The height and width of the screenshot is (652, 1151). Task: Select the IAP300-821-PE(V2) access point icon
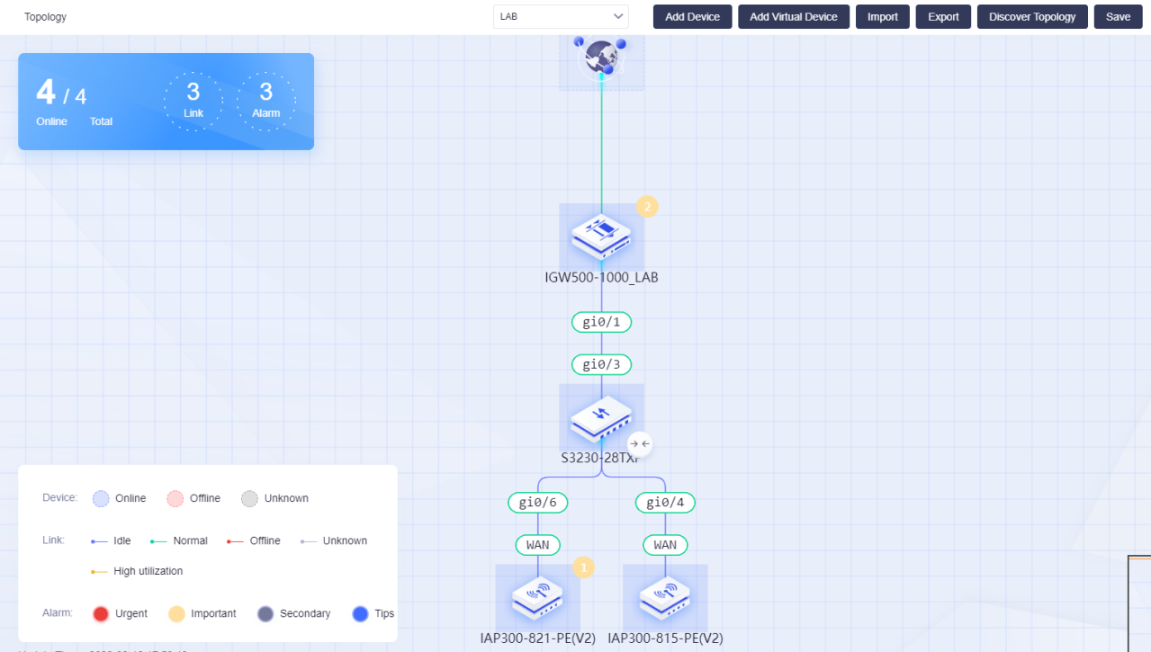[x=538, y=598]
